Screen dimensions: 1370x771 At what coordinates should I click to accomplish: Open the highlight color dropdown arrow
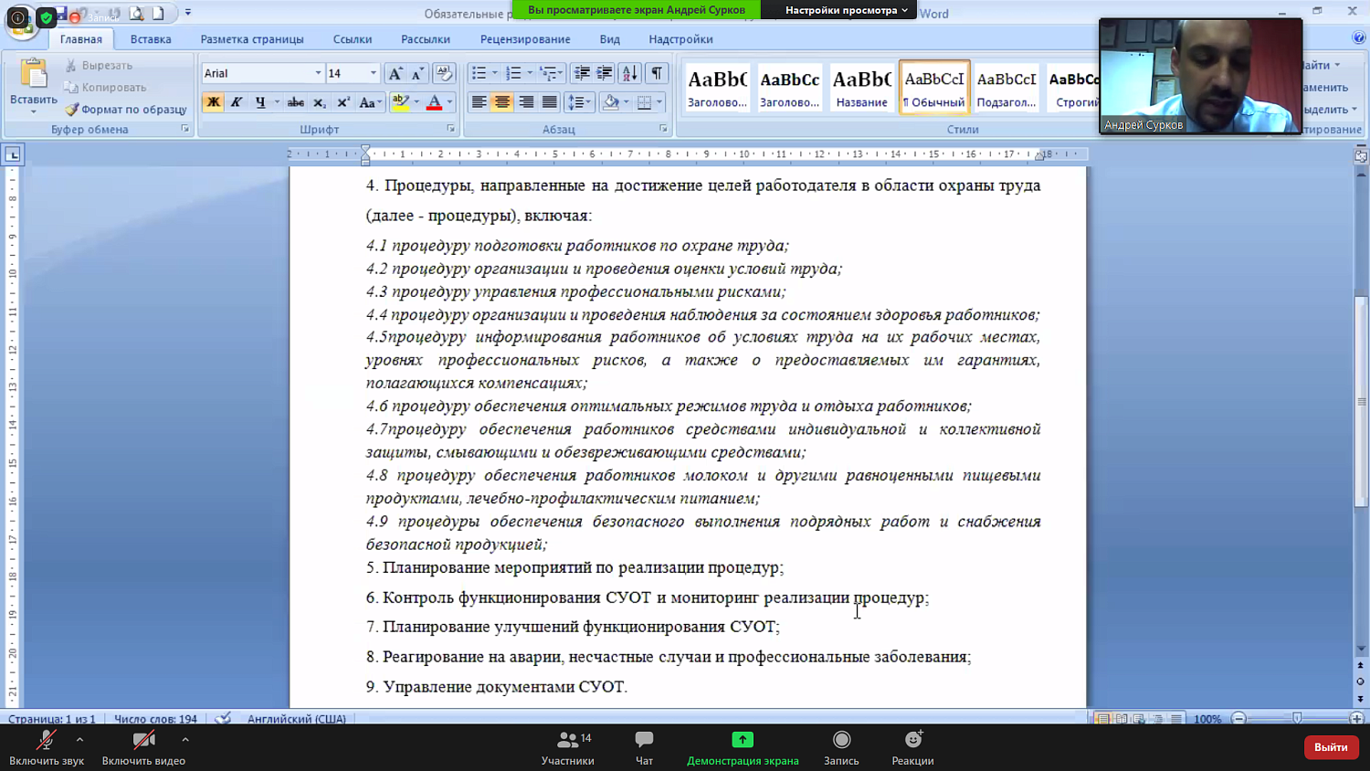point(416,102)
